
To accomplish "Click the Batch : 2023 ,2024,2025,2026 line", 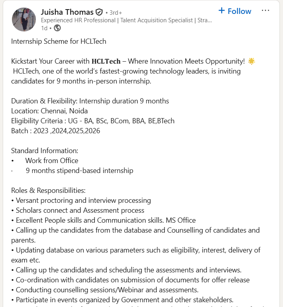I will coord(55,131).
